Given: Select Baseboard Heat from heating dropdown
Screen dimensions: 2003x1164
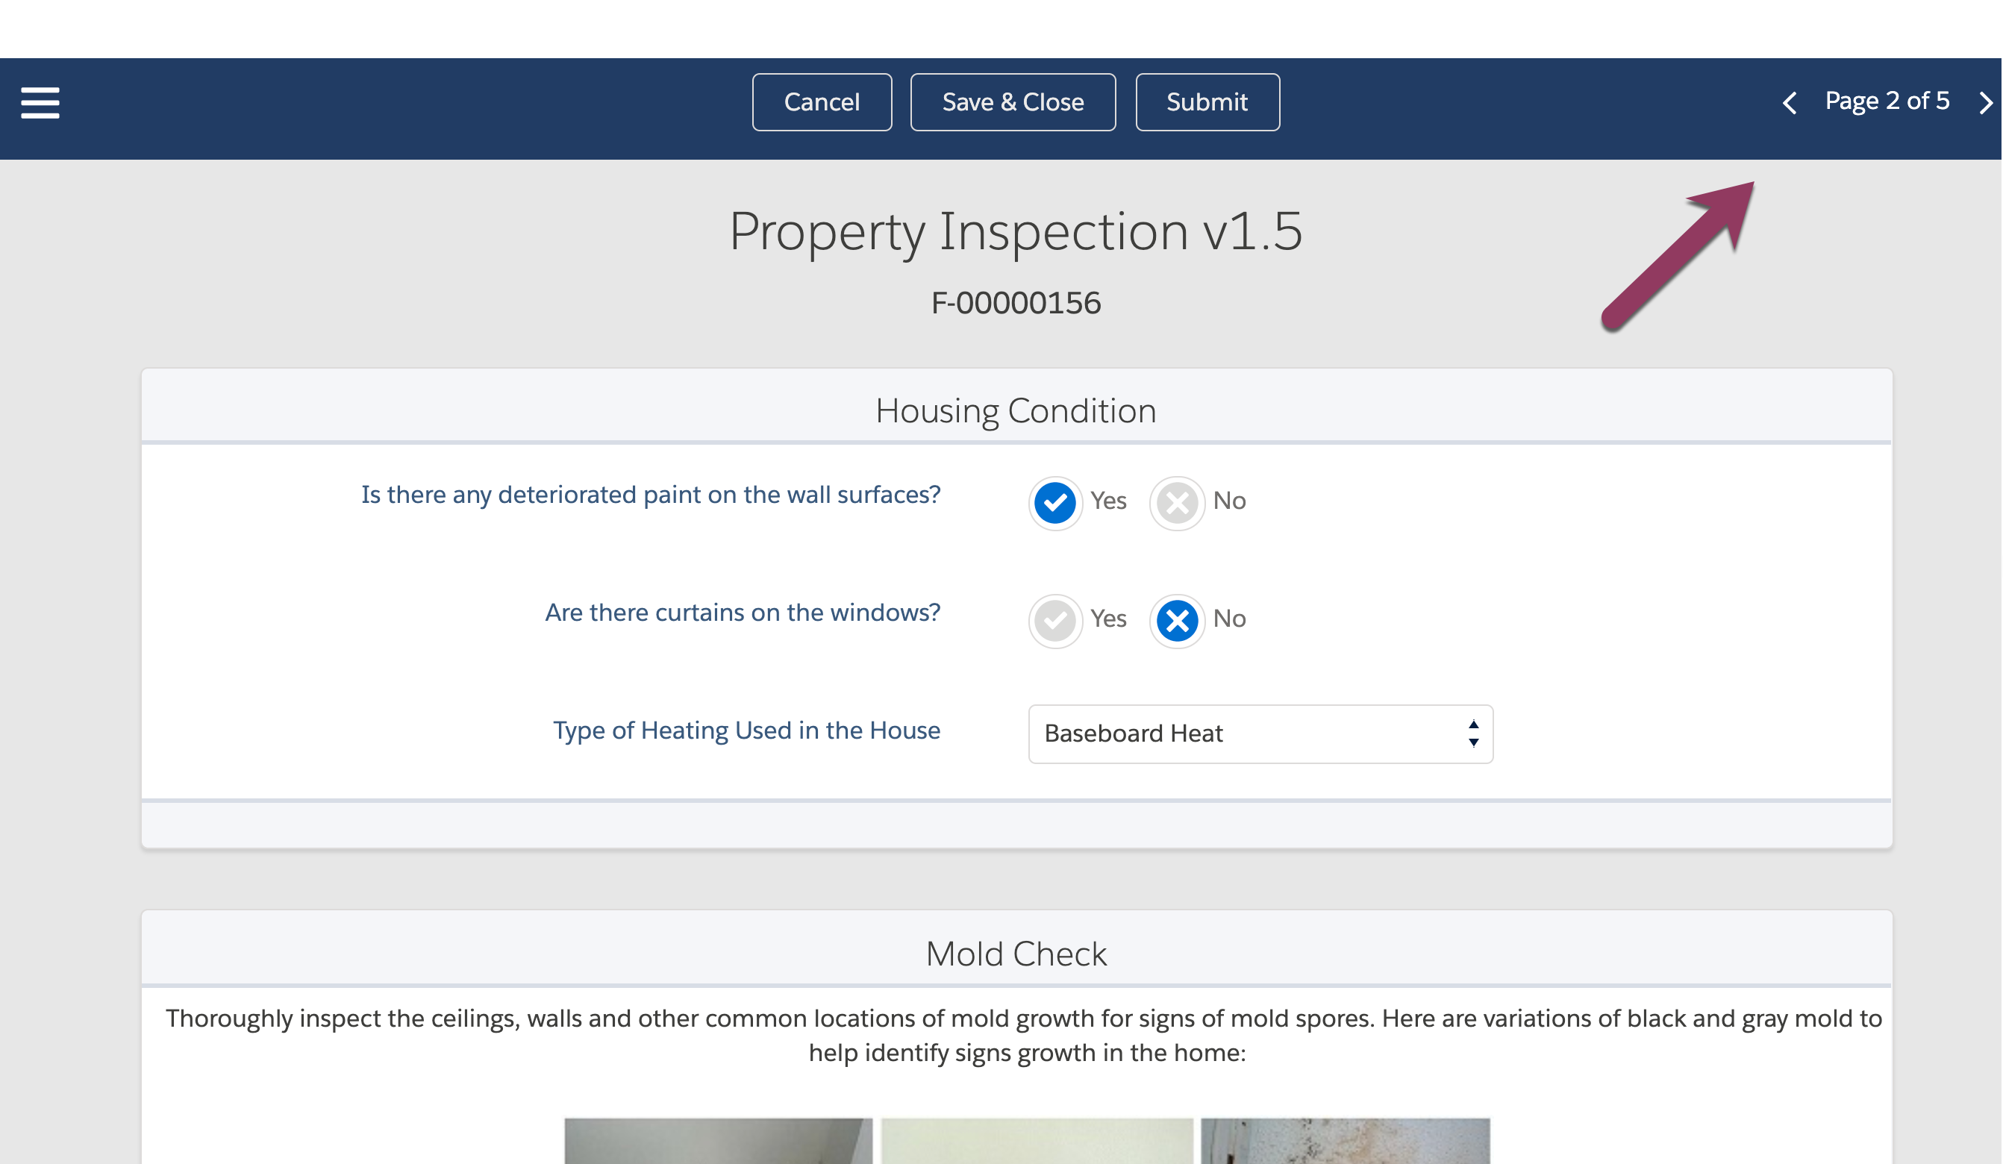Looking at the screenshot, I should (1259, 733).
